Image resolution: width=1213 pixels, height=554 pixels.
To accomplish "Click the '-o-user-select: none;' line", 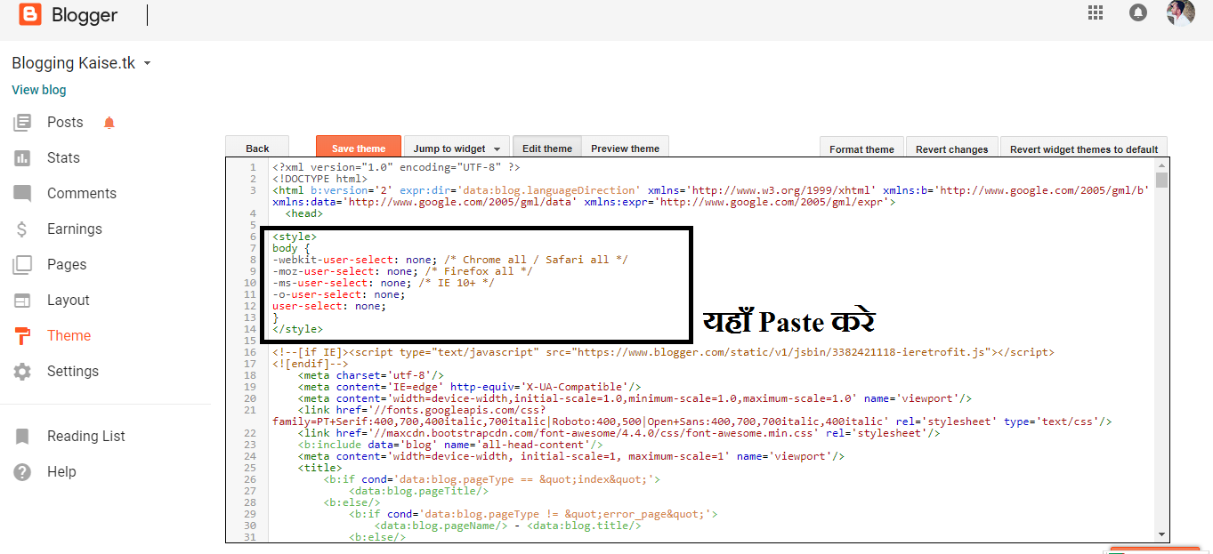I will point(339,294).
